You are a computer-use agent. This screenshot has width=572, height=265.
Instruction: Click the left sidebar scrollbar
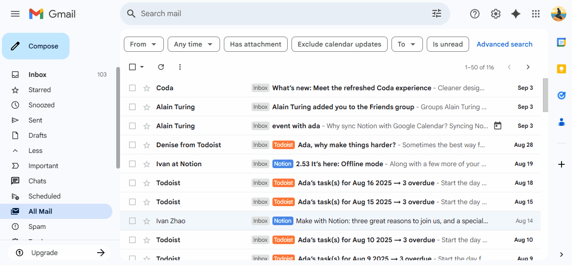click(x=118, y=118)
